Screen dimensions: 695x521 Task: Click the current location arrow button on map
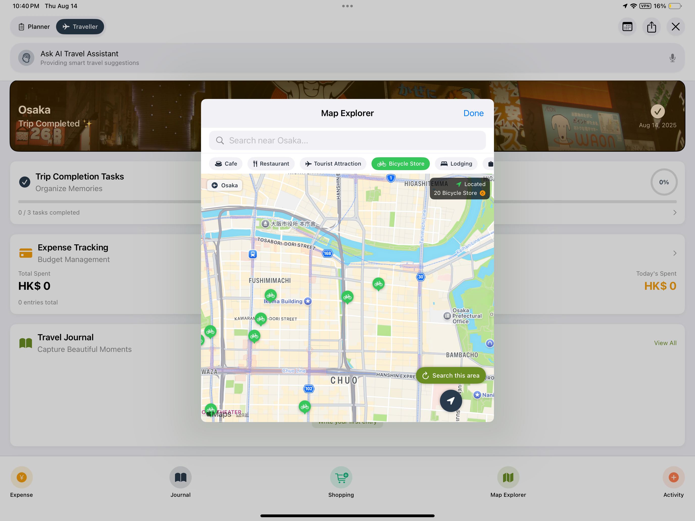(451, 400)
